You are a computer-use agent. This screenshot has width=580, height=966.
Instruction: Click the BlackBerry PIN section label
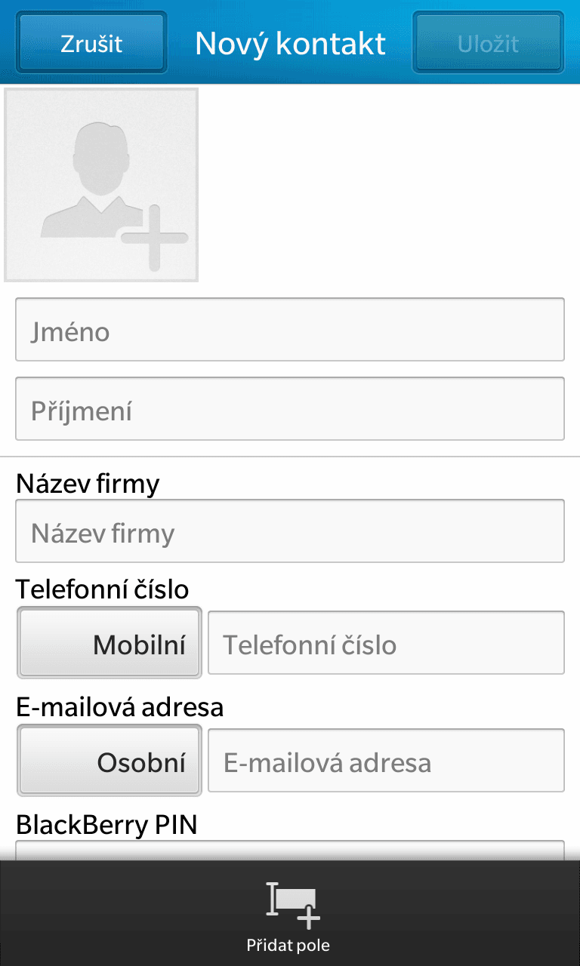tap(106, 825)
